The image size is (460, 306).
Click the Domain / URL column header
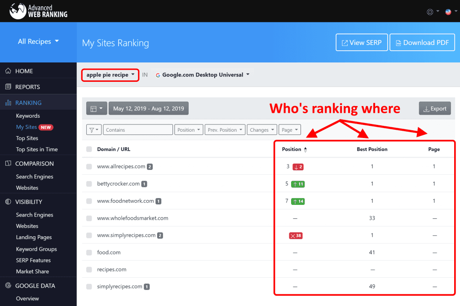(114, 149)
